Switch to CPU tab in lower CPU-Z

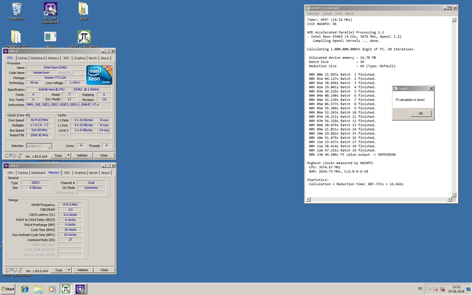tap(10, 173)
